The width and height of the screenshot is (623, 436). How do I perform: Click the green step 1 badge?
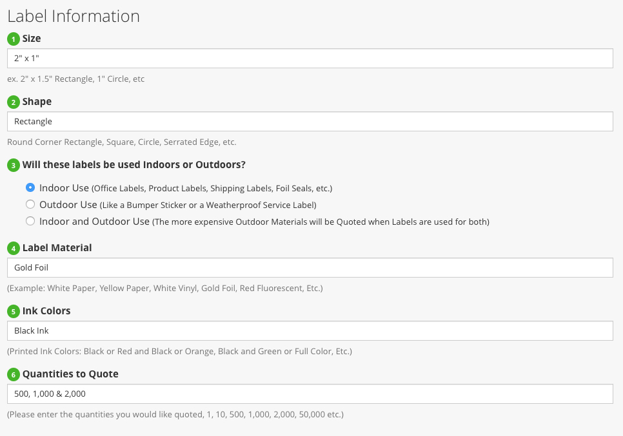tap(14, 39)
